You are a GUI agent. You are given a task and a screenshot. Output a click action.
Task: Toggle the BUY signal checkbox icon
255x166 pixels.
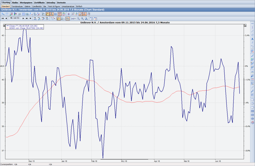click(91, 19)
